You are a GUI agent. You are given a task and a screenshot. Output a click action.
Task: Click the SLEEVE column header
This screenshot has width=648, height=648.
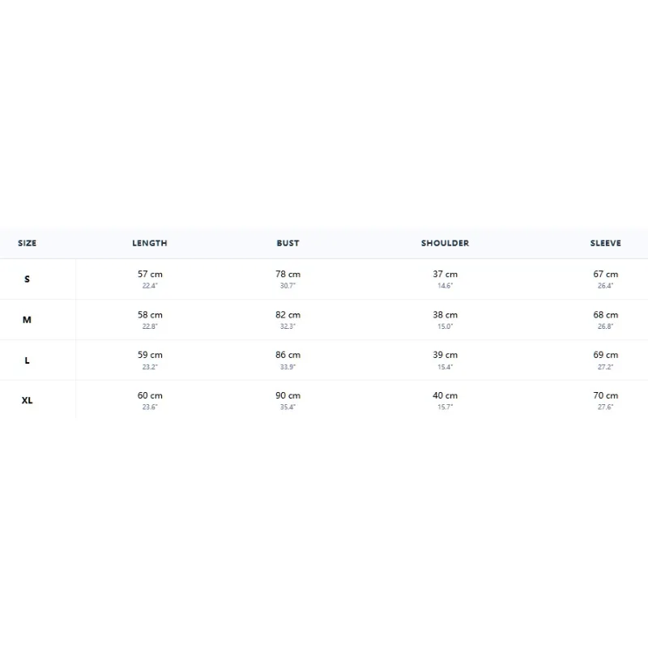(x=605, y=243)
